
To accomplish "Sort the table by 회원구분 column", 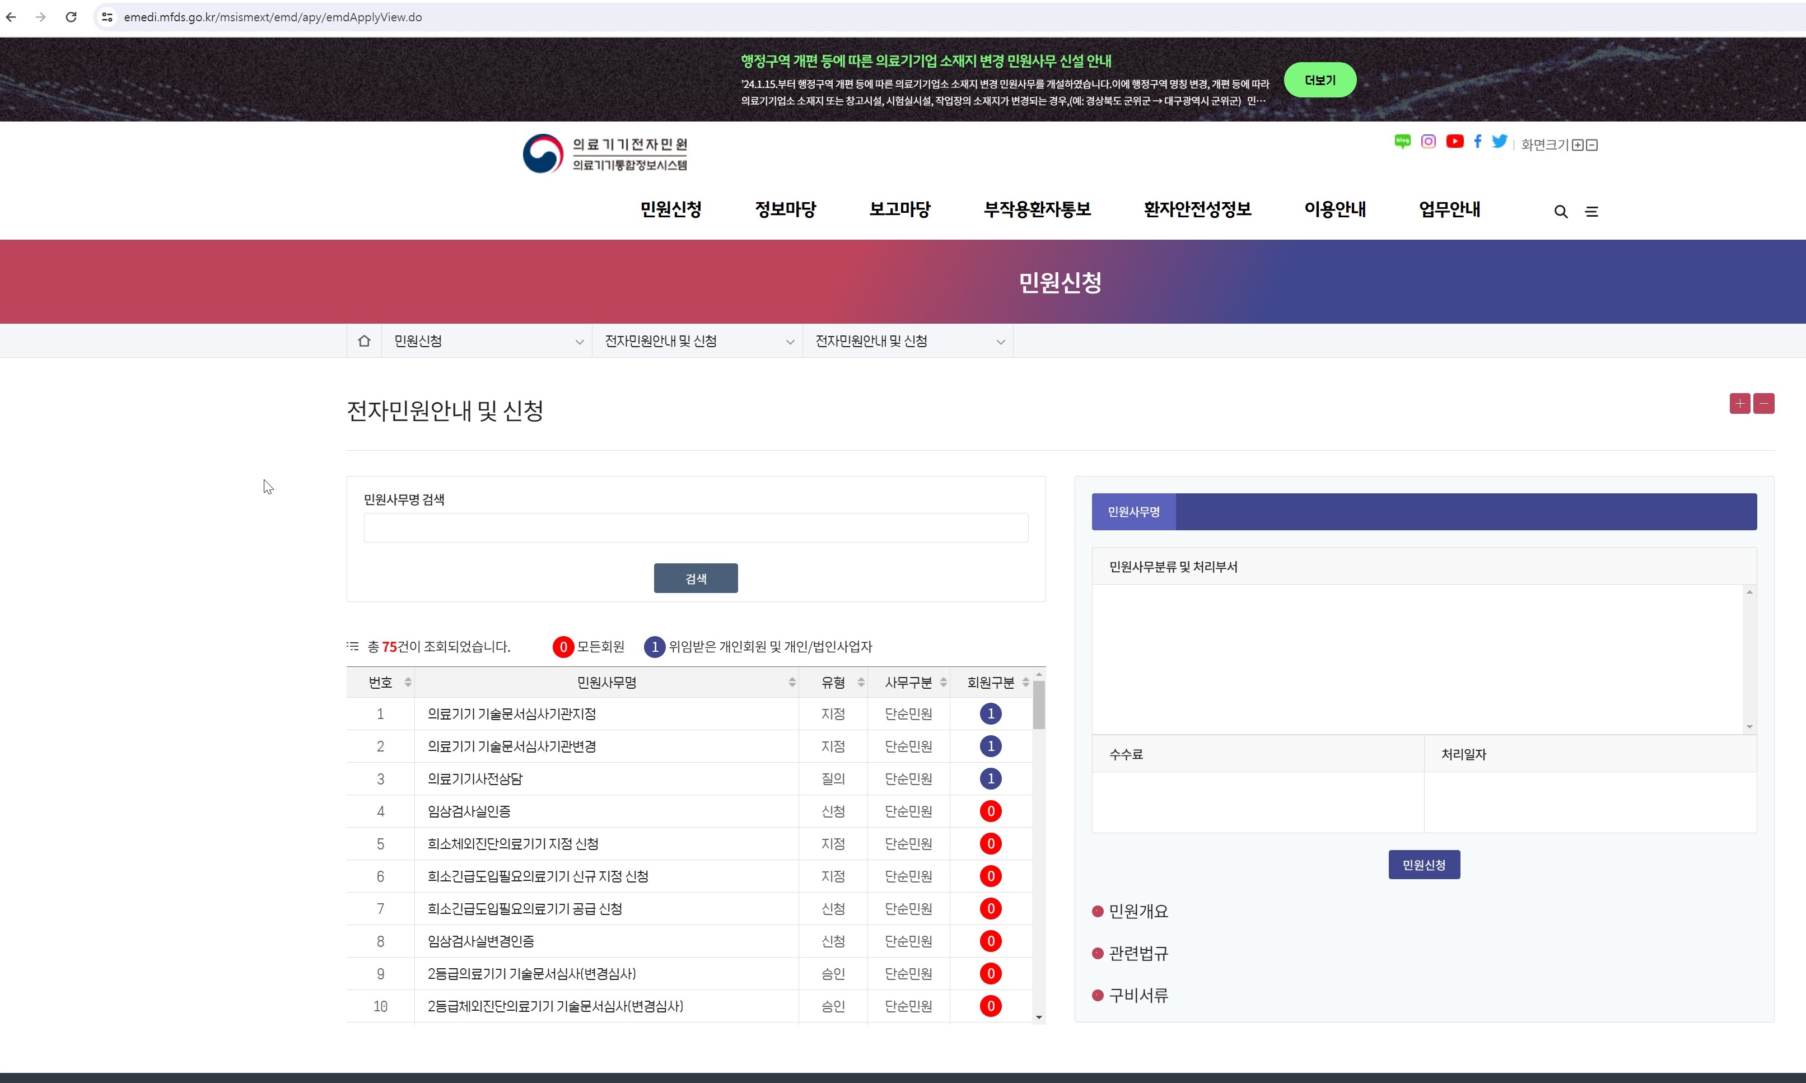I will tap(1025, 683).
